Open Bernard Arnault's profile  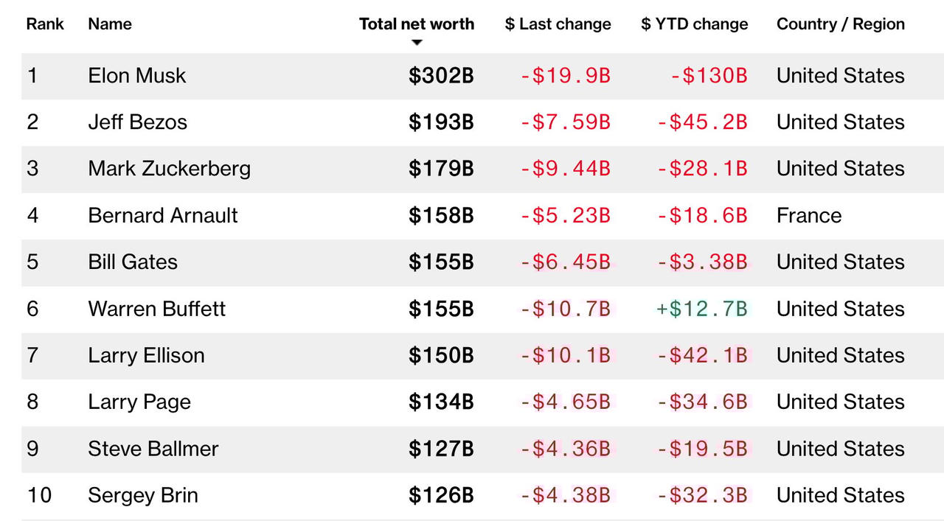click(x=162, y=216)
